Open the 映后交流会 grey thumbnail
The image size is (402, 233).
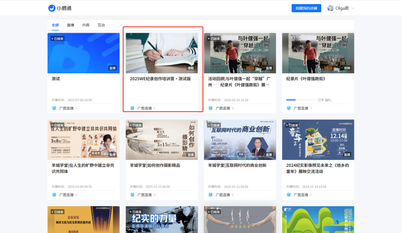(240, 220)
